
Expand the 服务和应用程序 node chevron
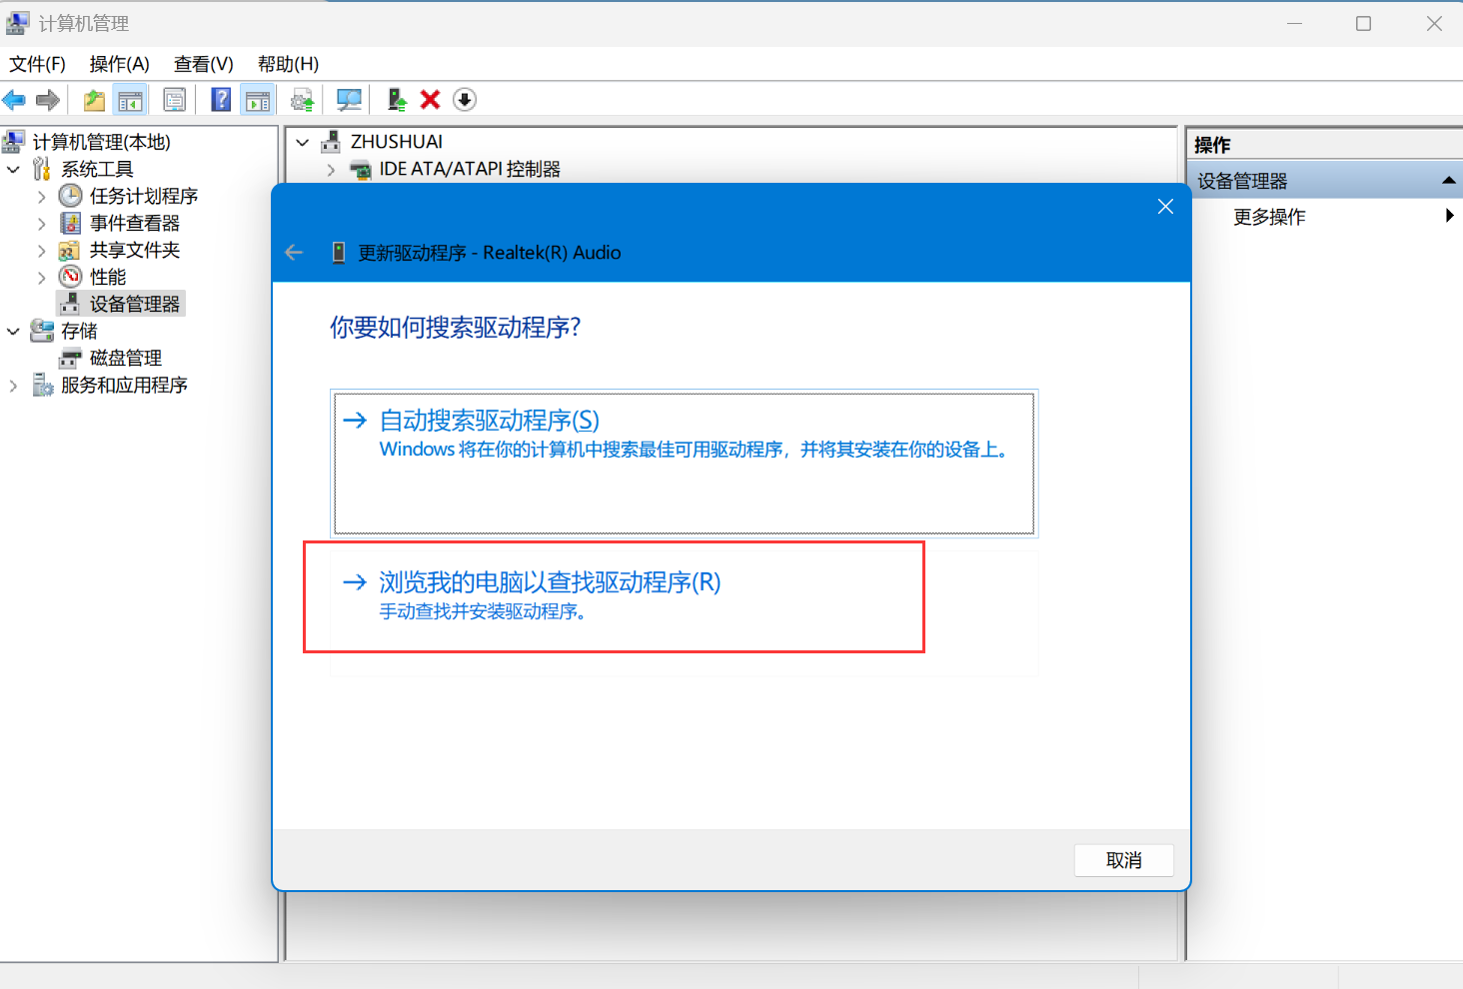tap(13, 385)
